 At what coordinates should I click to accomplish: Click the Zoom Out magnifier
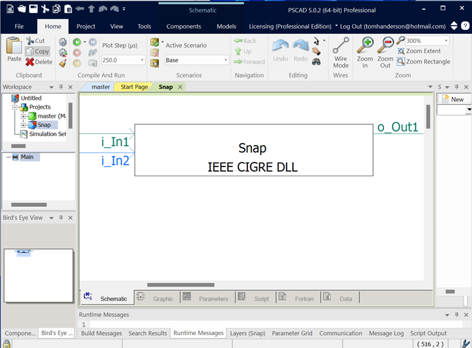click(x=385, y=53)
